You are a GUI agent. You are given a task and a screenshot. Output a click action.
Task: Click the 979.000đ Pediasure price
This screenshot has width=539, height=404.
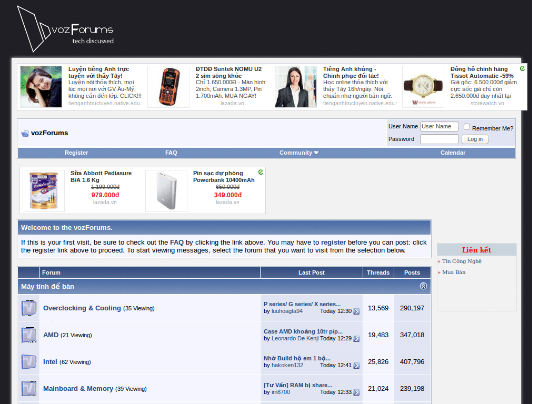(x=105, y=195)
